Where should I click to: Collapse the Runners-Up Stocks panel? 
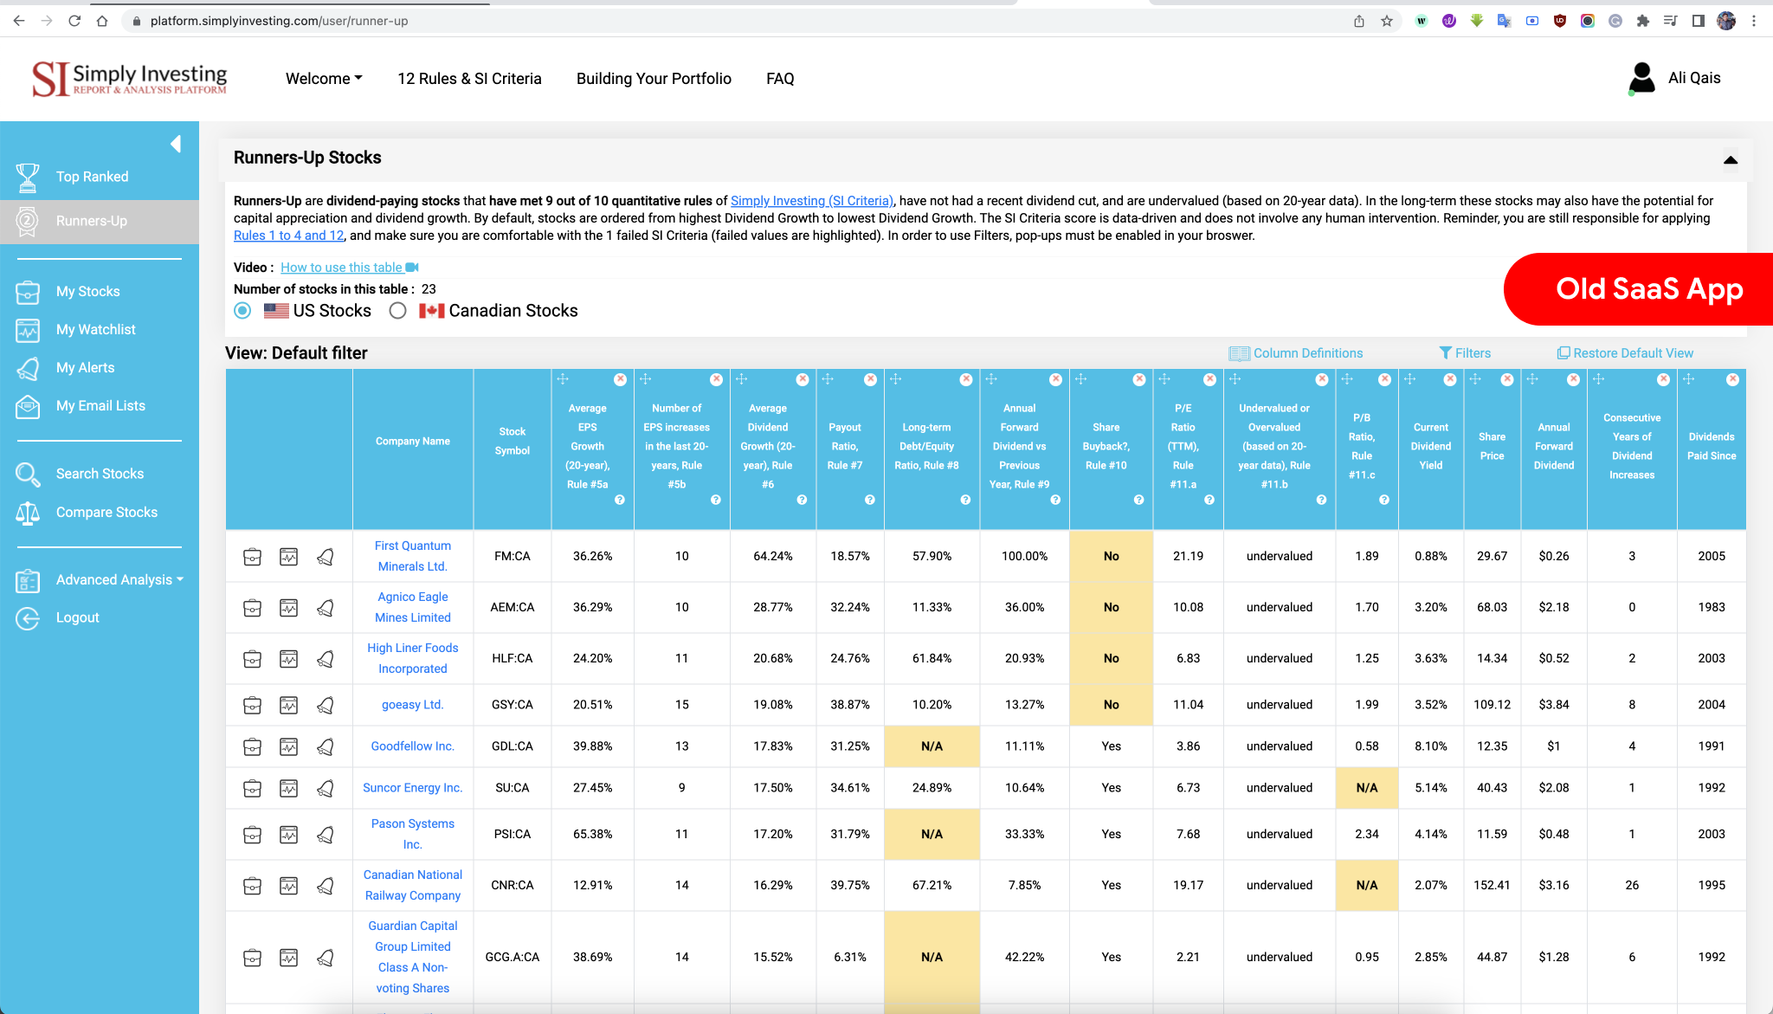pos(1730,159)
